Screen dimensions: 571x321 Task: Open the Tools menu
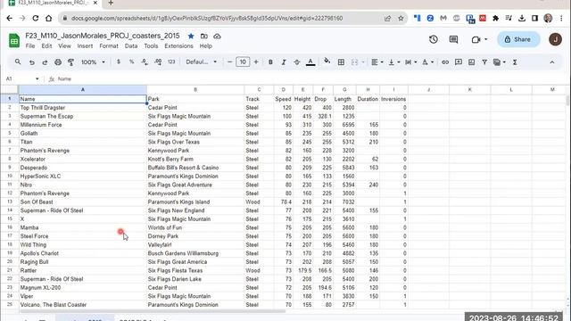coord(151,46)
